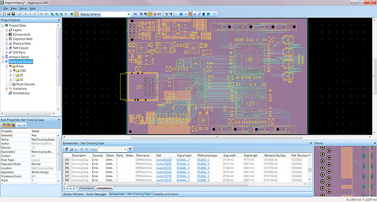Switch to the Parameters tab
The image size is (377, 202).
(87, 188)
